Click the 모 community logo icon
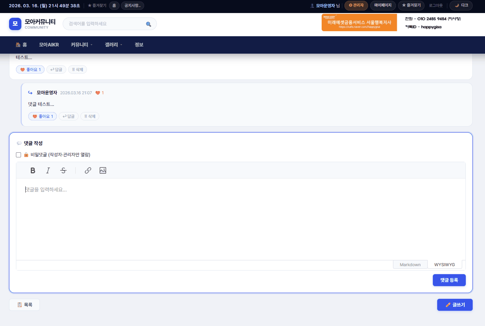This screenshot has height=326, width=485. pyautogui.click(x=15, y=24)
